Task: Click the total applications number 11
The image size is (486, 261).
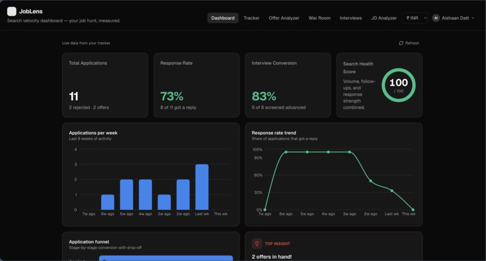Action: tap(74, 96)
